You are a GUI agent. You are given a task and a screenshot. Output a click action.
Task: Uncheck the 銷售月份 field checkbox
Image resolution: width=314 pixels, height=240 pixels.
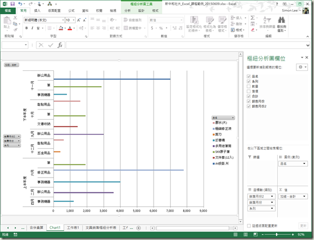(249, 101)
